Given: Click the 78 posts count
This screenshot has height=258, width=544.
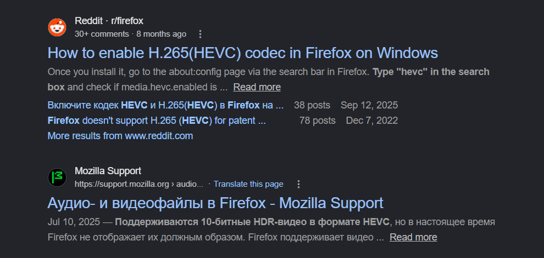Looking at the screenshot, I should pos(318,121).
